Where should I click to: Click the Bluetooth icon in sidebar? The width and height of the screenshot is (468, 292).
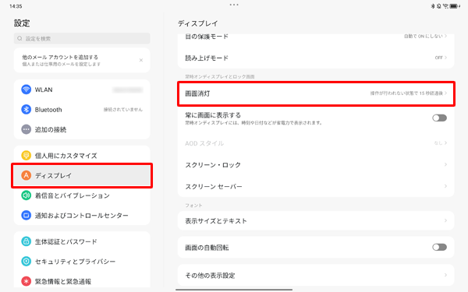click(27, 109)
